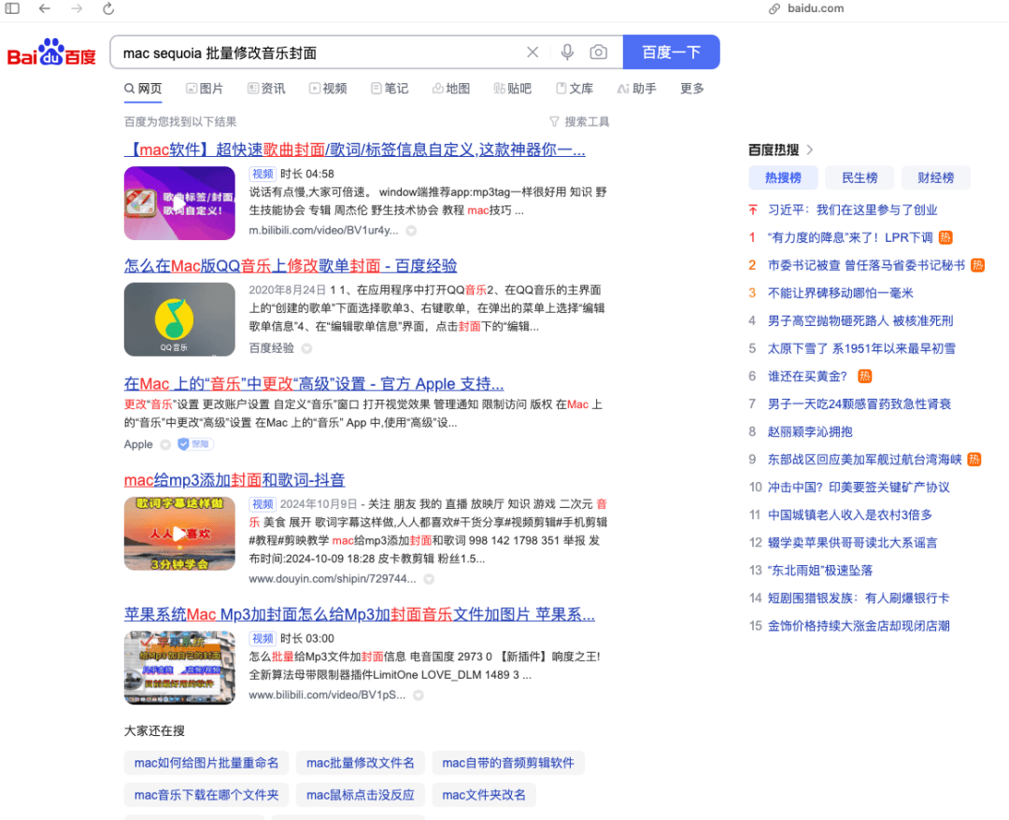Open the 文库 tab
Image resolution: width=1009 pixels, height=820 pixels.
point(575,89)
